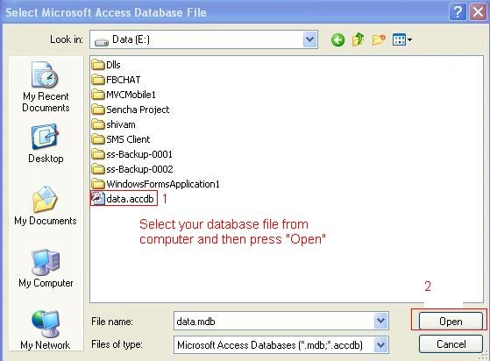Close the Select Microsoft Access Database dialog
490x361 pixels.
(478, 12)
